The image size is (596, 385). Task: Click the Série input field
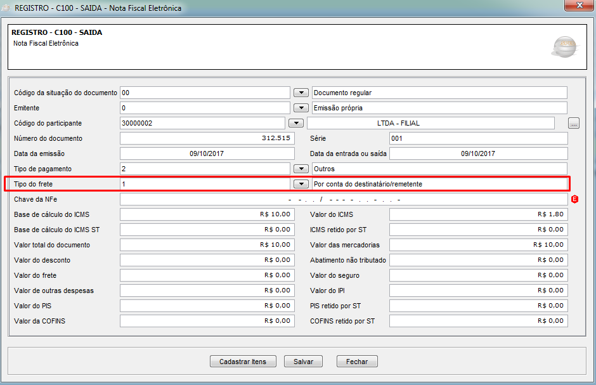click(478, 138)
